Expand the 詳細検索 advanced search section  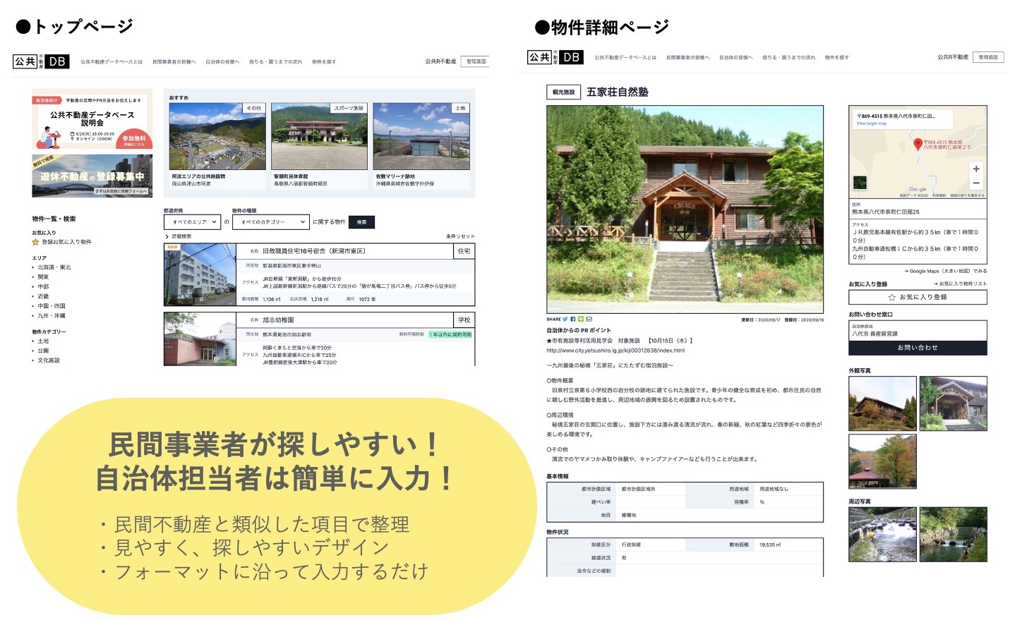click(x=179, y=236)
